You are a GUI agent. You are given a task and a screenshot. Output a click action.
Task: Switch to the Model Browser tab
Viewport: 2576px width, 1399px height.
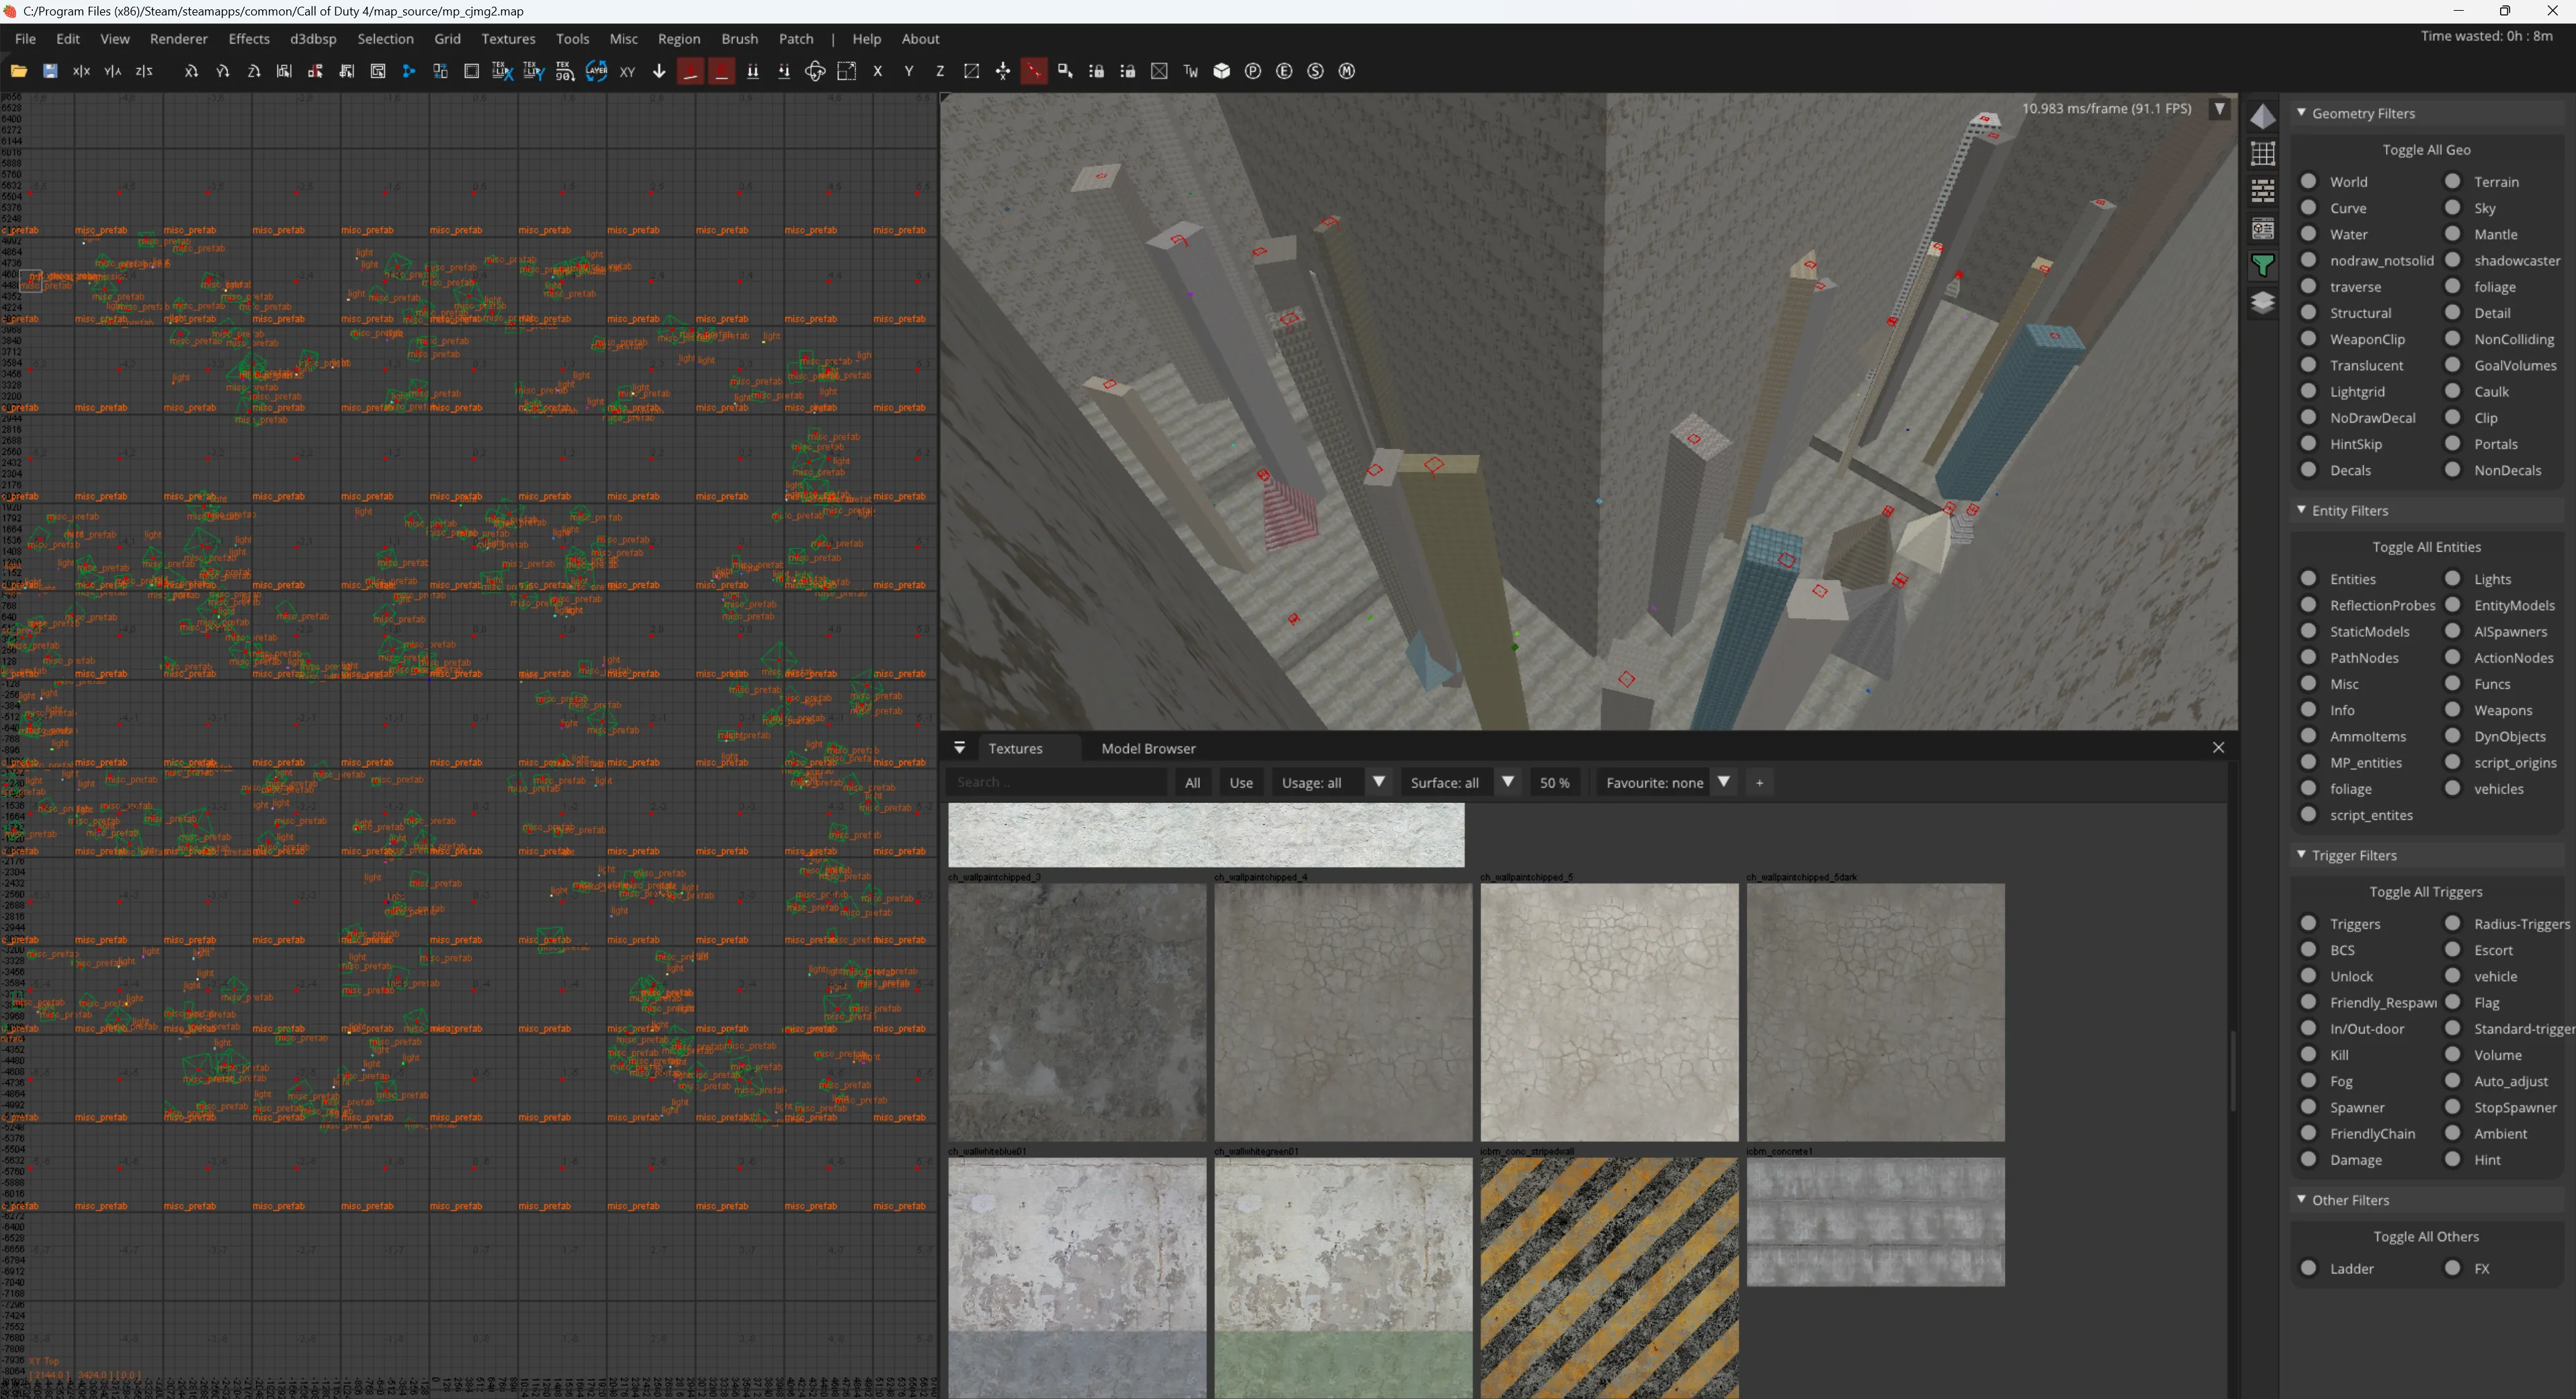click(1148, 748)
